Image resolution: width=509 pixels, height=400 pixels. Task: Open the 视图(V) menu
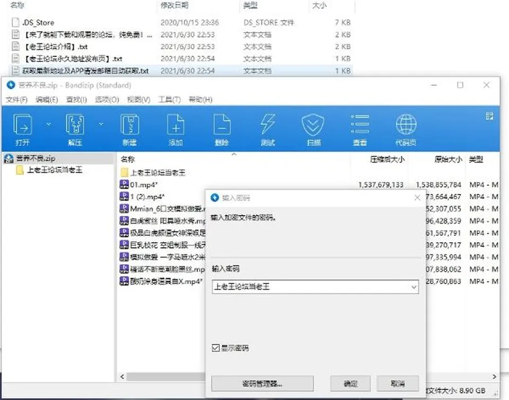(138, 100)
